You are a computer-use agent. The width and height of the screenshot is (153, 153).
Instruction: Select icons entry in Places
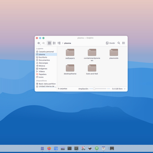point(46,77)
